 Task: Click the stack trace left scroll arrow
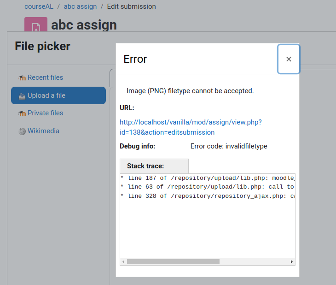click(123, 261)
